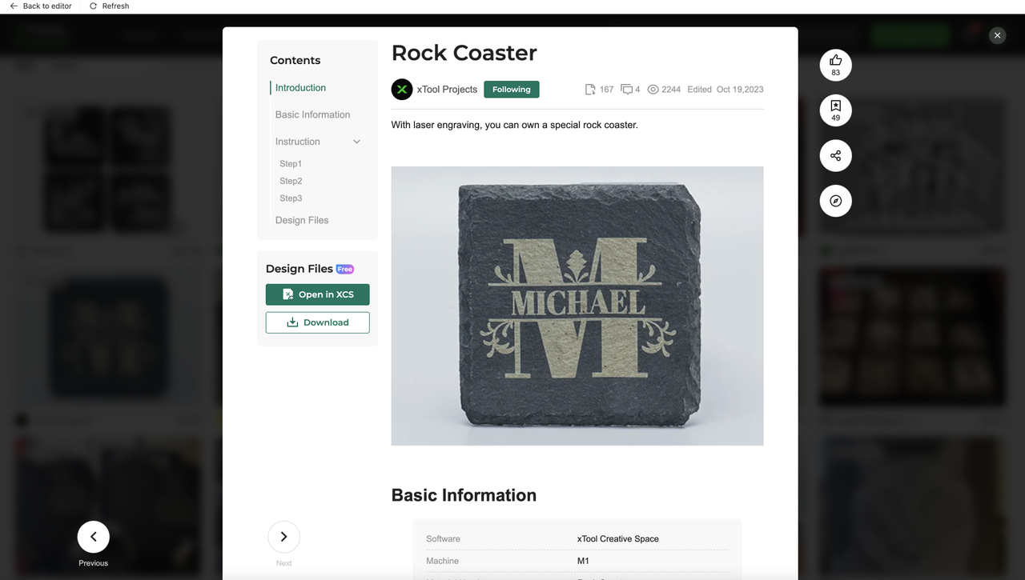The image size is (1025, 580).
Task: Go to next project arrow
Action: point(283,537)
